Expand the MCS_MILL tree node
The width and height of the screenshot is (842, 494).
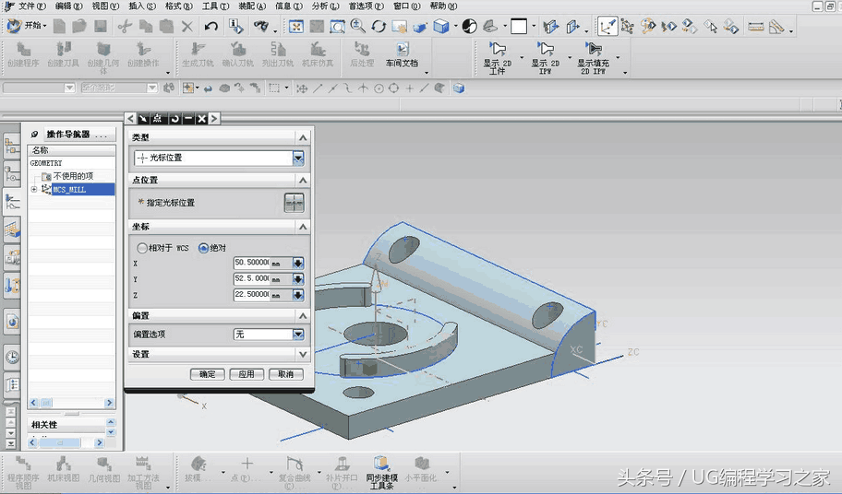pyautogui.click(x=34, y=189)
